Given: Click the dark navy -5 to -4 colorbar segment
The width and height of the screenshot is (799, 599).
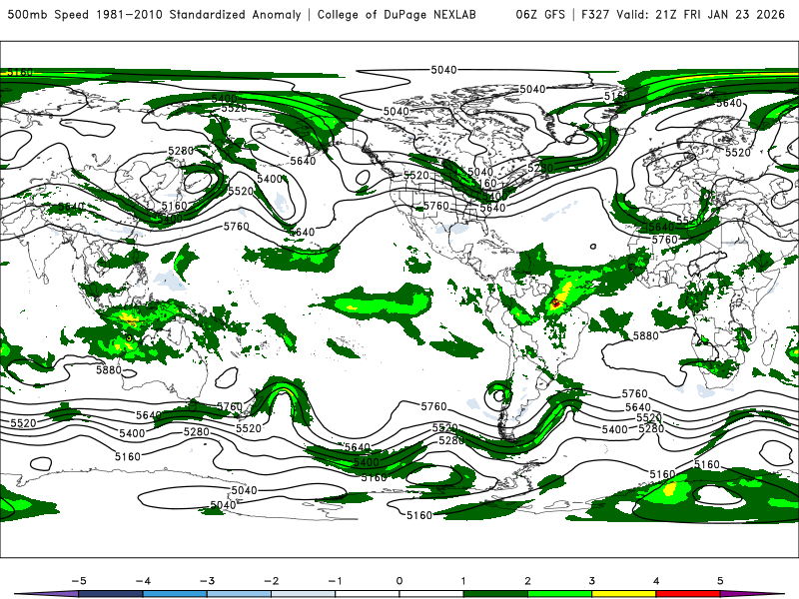Looking at the screenshot, I should tap(111, 594).
